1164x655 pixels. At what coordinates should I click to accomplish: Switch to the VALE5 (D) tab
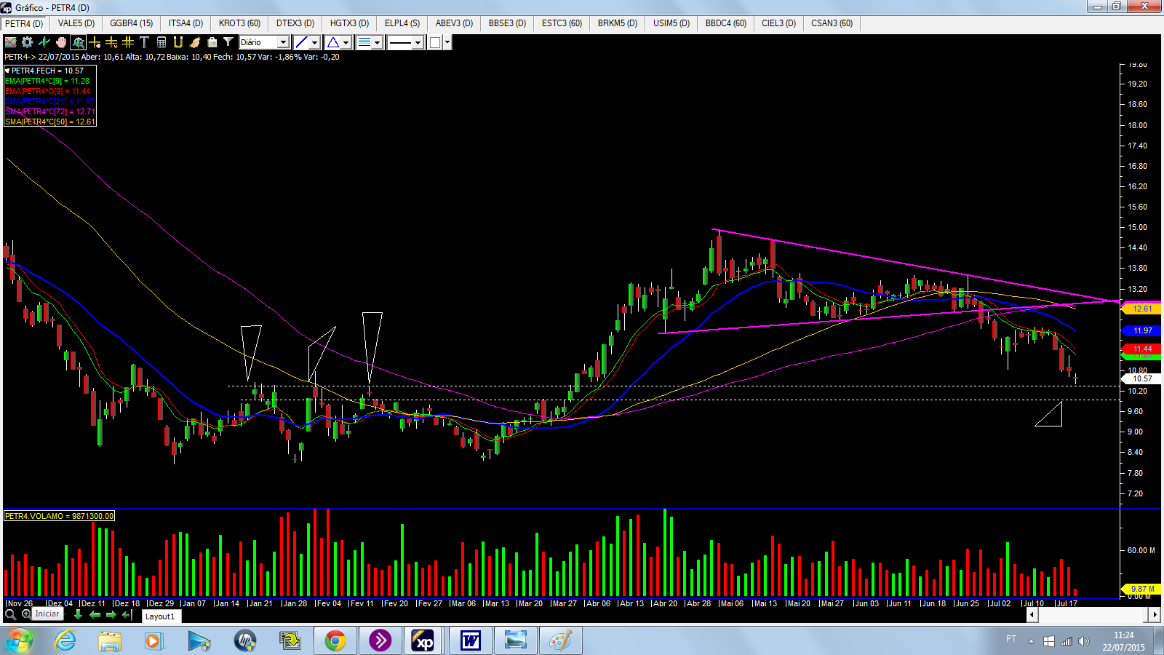click(76, 23)
